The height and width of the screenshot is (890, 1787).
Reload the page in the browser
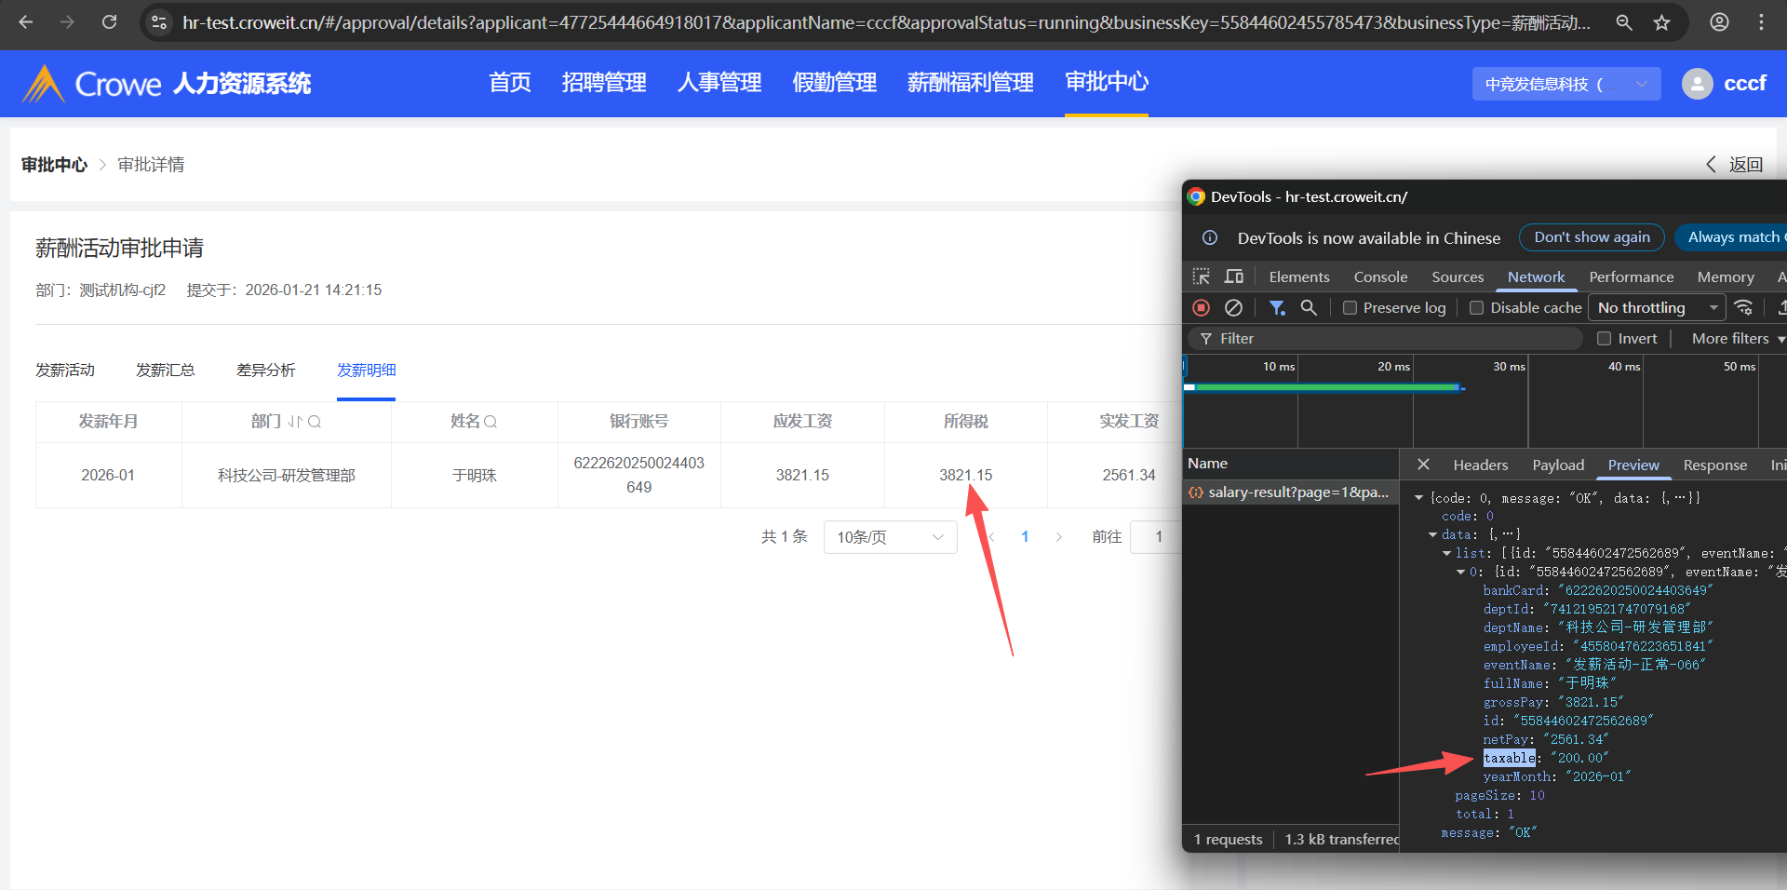(109, 22)
